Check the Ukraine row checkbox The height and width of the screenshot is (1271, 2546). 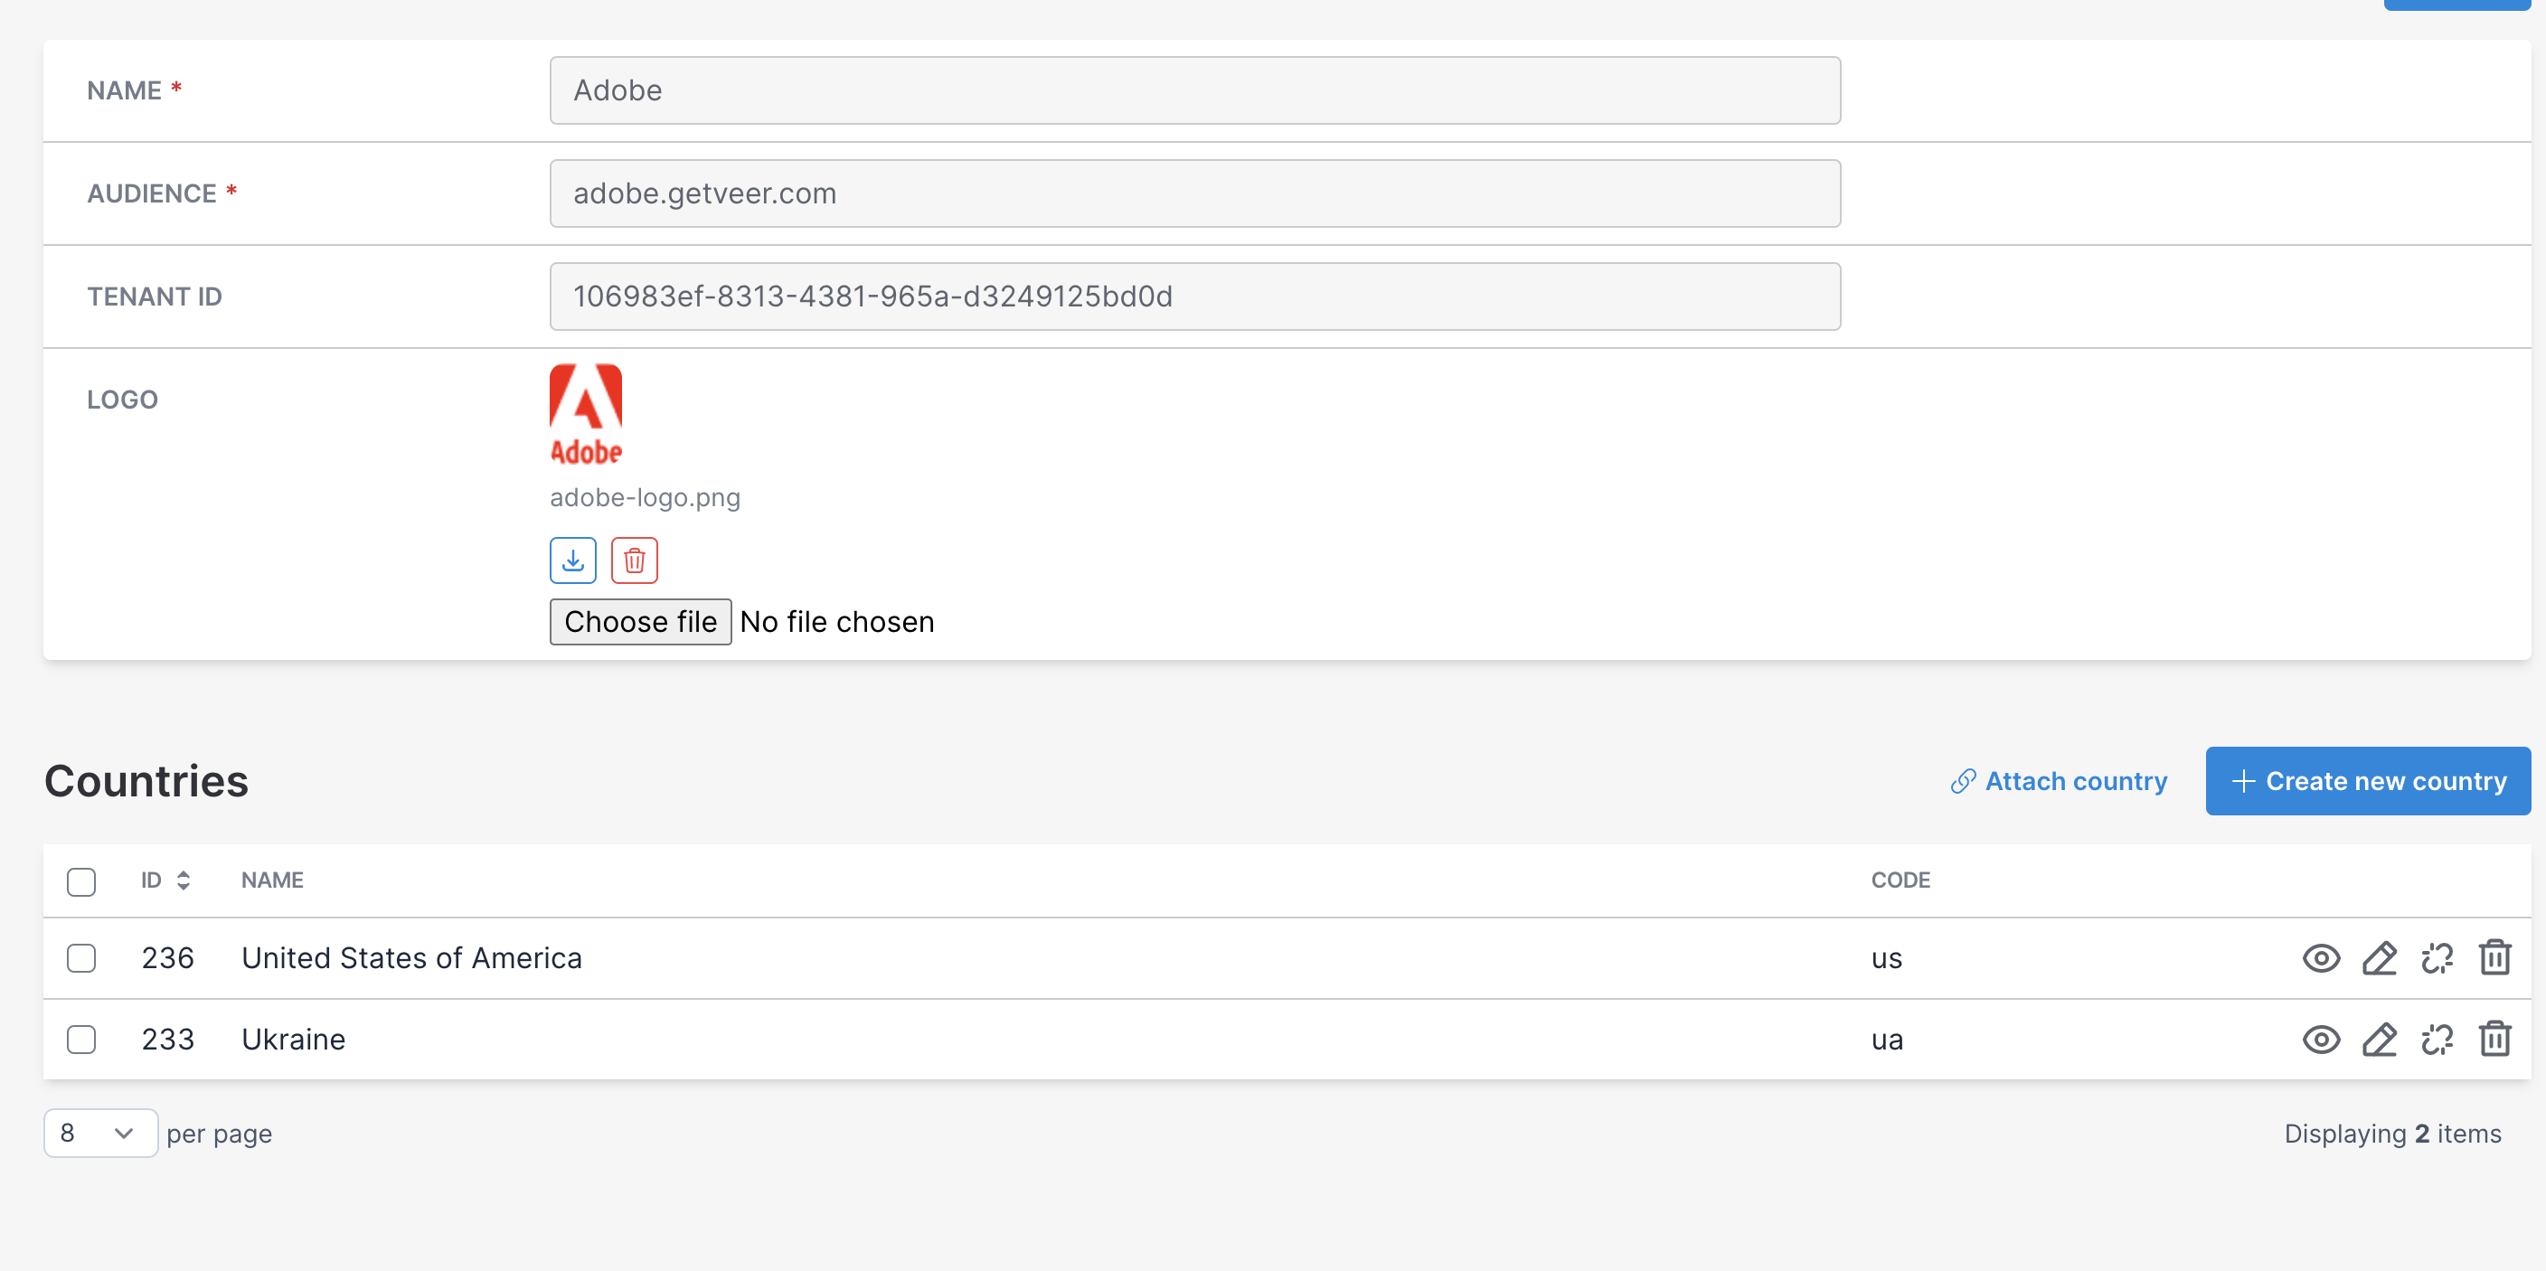pos(81,1040)
